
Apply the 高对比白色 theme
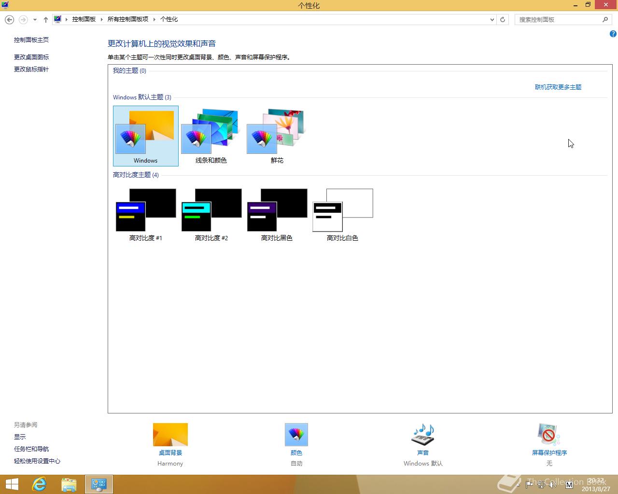pyautogui.click(x=342, y=215)
